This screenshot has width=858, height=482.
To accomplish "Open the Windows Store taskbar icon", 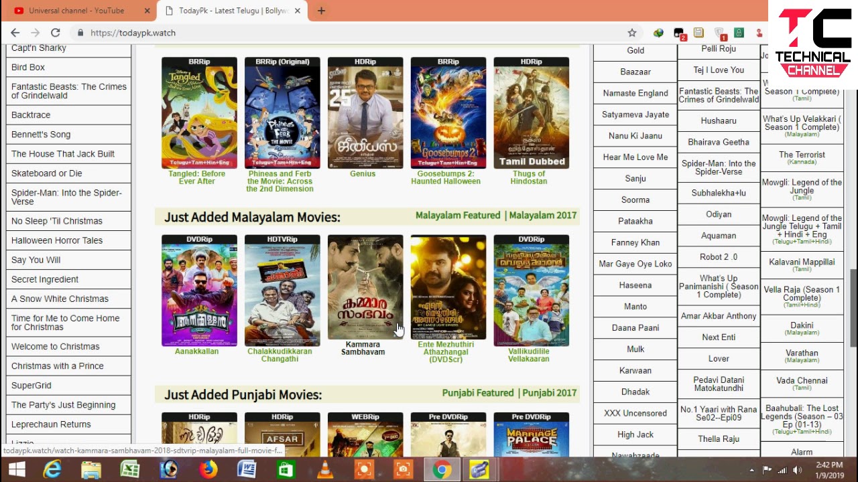I will tap(286, 470).
